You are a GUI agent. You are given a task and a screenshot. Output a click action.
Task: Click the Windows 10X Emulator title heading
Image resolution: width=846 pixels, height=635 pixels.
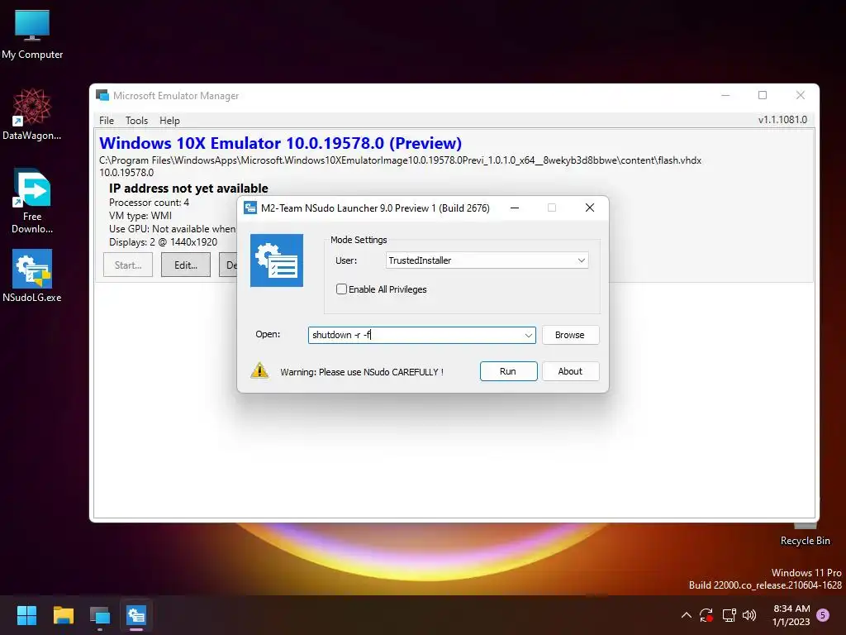pos(281,143)
